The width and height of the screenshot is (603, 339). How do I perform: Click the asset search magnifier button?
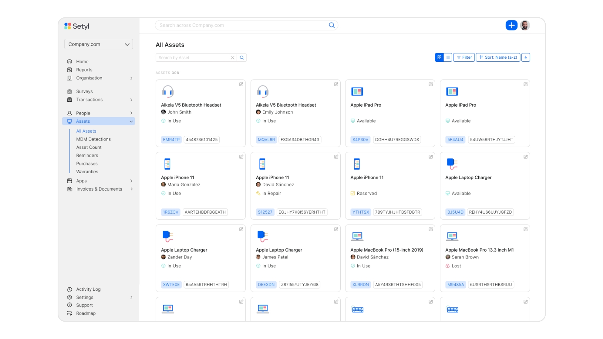coord(242,58)
